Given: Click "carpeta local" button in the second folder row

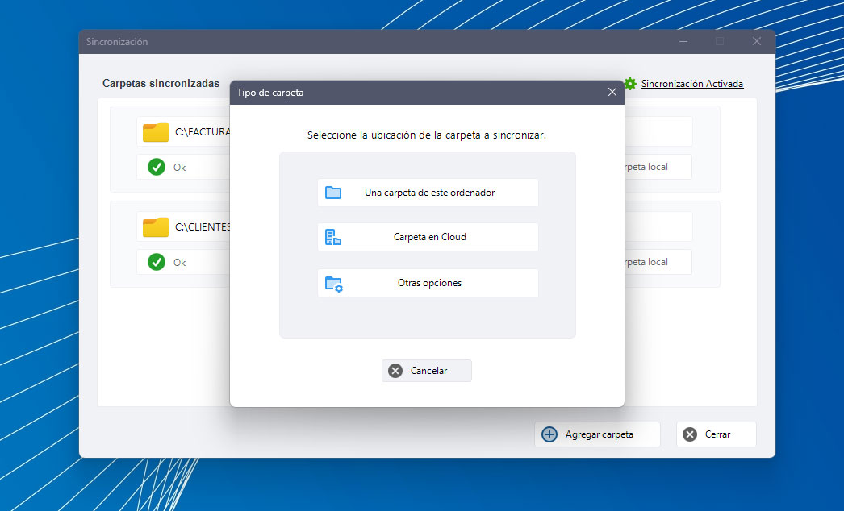Looking at the screenshot, I should pos(658,263).
